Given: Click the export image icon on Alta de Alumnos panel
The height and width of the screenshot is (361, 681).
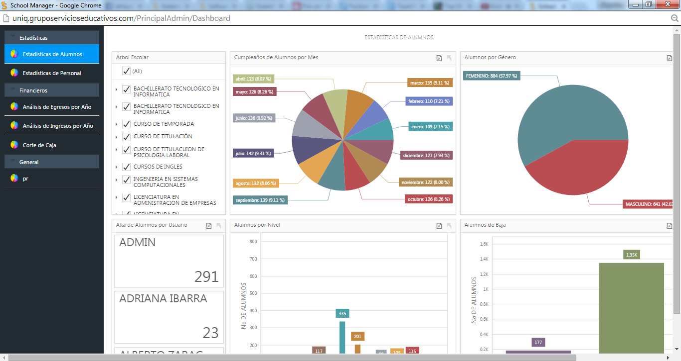Looking at the screenshot, I should pos(209,225).
